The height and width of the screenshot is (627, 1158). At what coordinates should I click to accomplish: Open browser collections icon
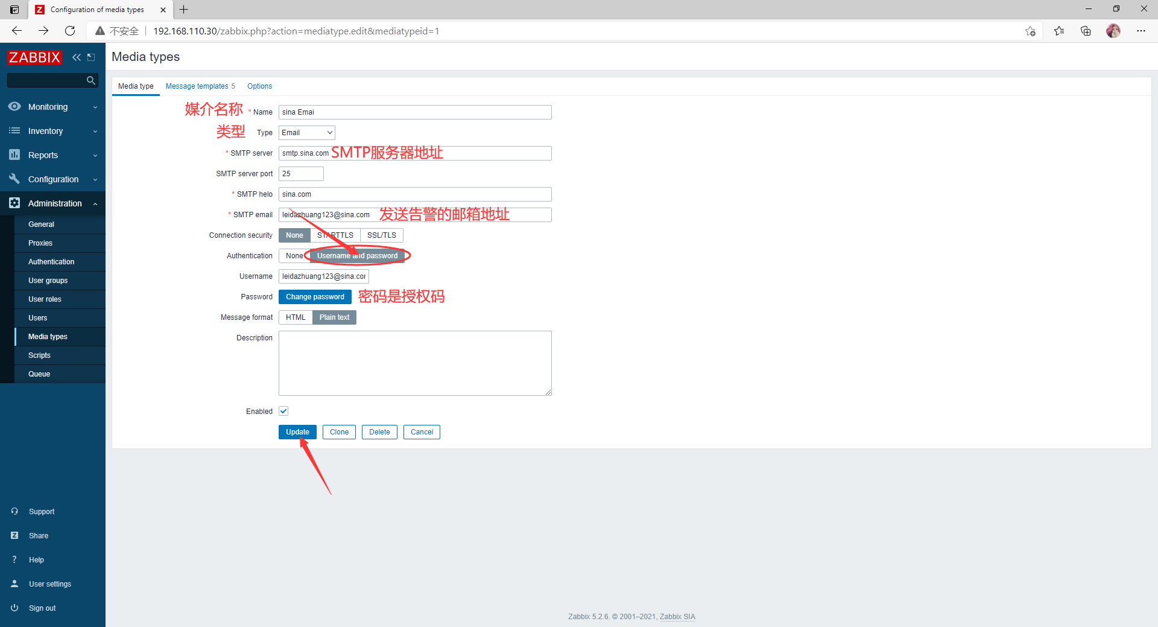coord(1086,31)
